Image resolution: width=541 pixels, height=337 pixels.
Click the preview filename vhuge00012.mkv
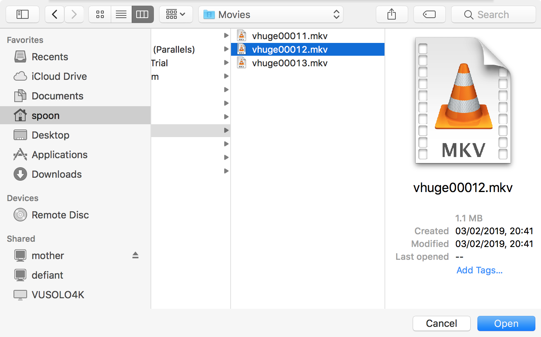(x=463, y=188)
